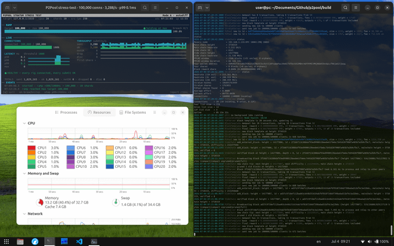
Task: Open the File Systems tab
Action: pos(133,113)
